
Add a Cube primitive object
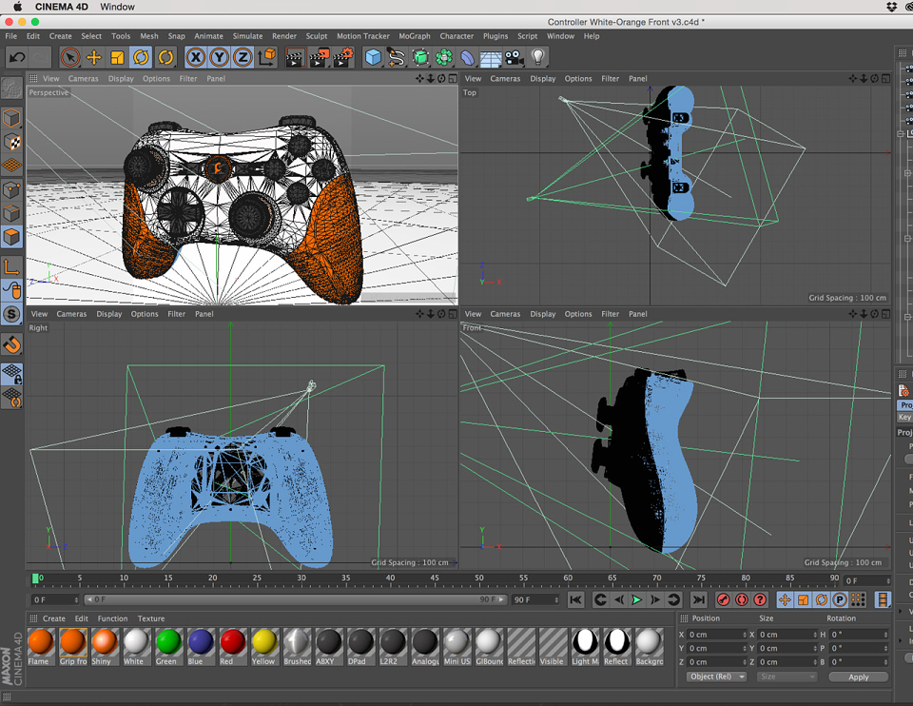point(373,57)
